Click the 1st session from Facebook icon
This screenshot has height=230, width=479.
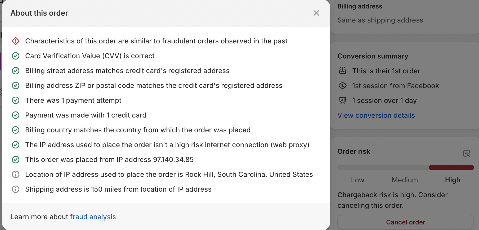[343, 85]
